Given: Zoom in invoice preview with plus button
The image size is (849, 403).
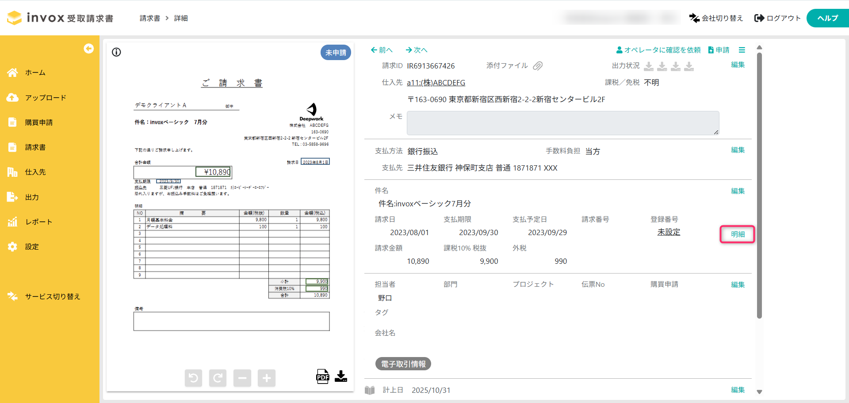Looking at the screenshot, I should point(266,378).
